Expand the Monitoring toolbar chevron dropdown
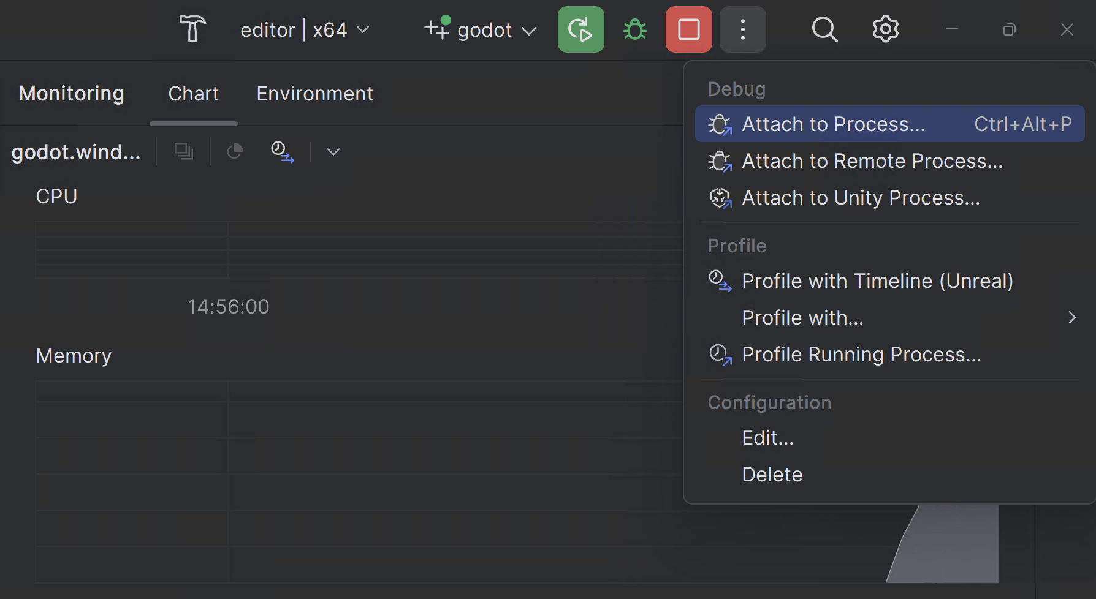The image size is (1096, 599). 333,152
